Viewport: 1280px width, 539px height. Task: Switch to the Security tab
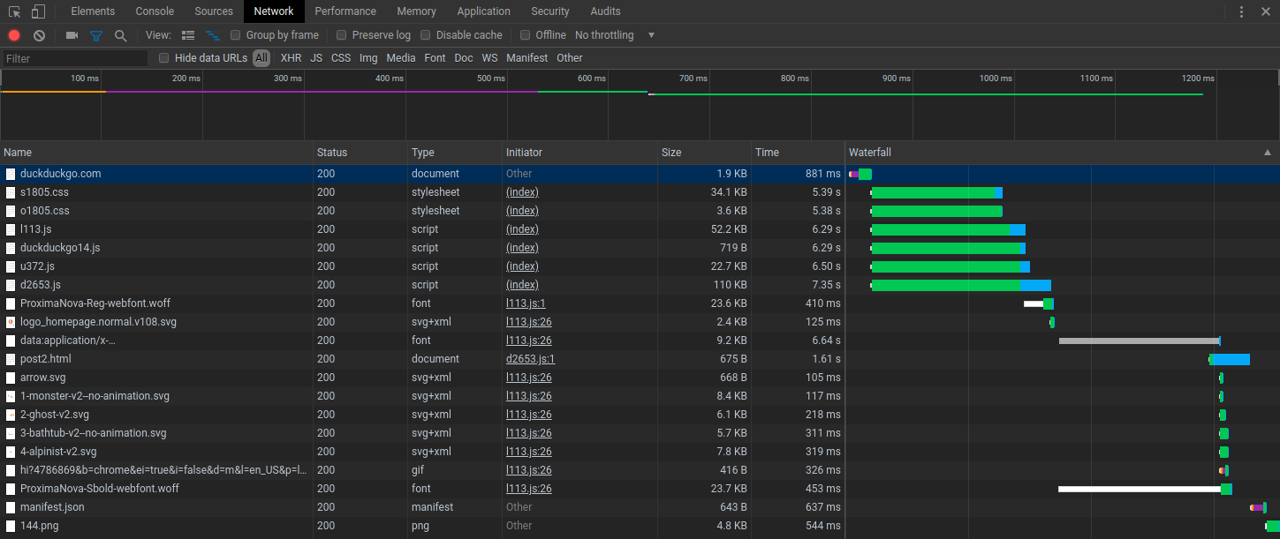[x=550, y=11]
